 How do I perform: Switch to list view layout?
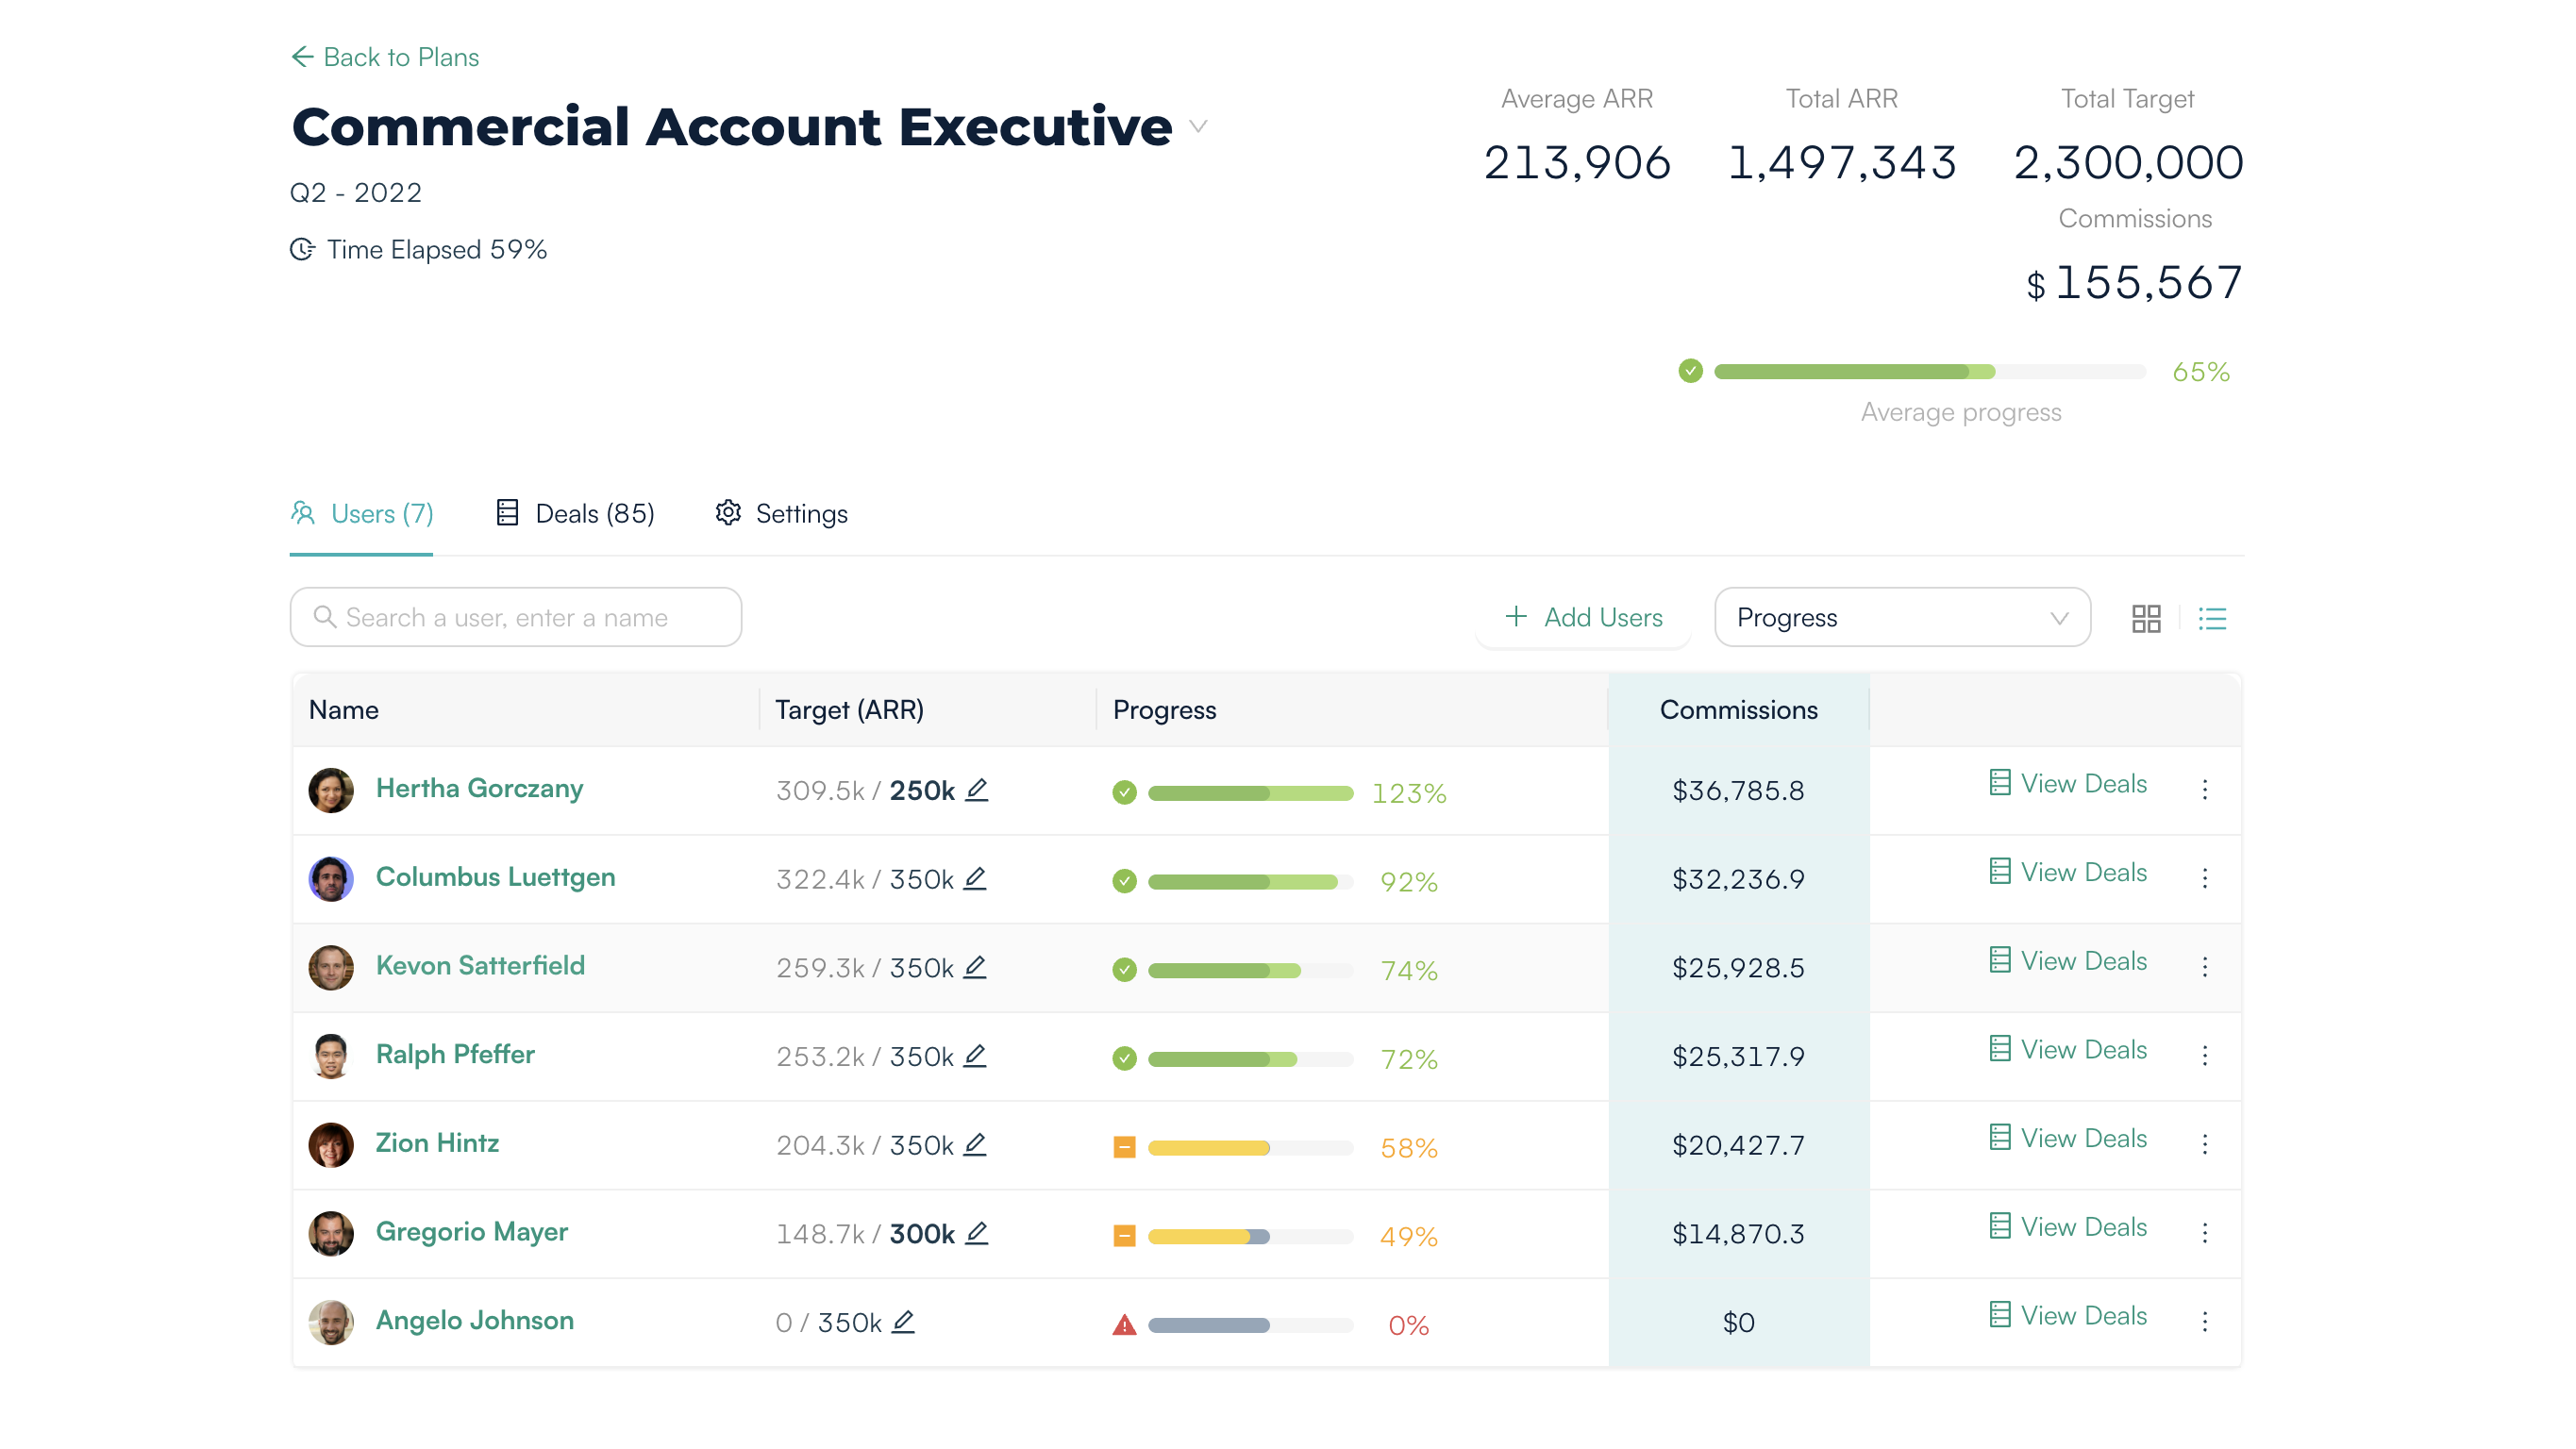pos(2212,618)
